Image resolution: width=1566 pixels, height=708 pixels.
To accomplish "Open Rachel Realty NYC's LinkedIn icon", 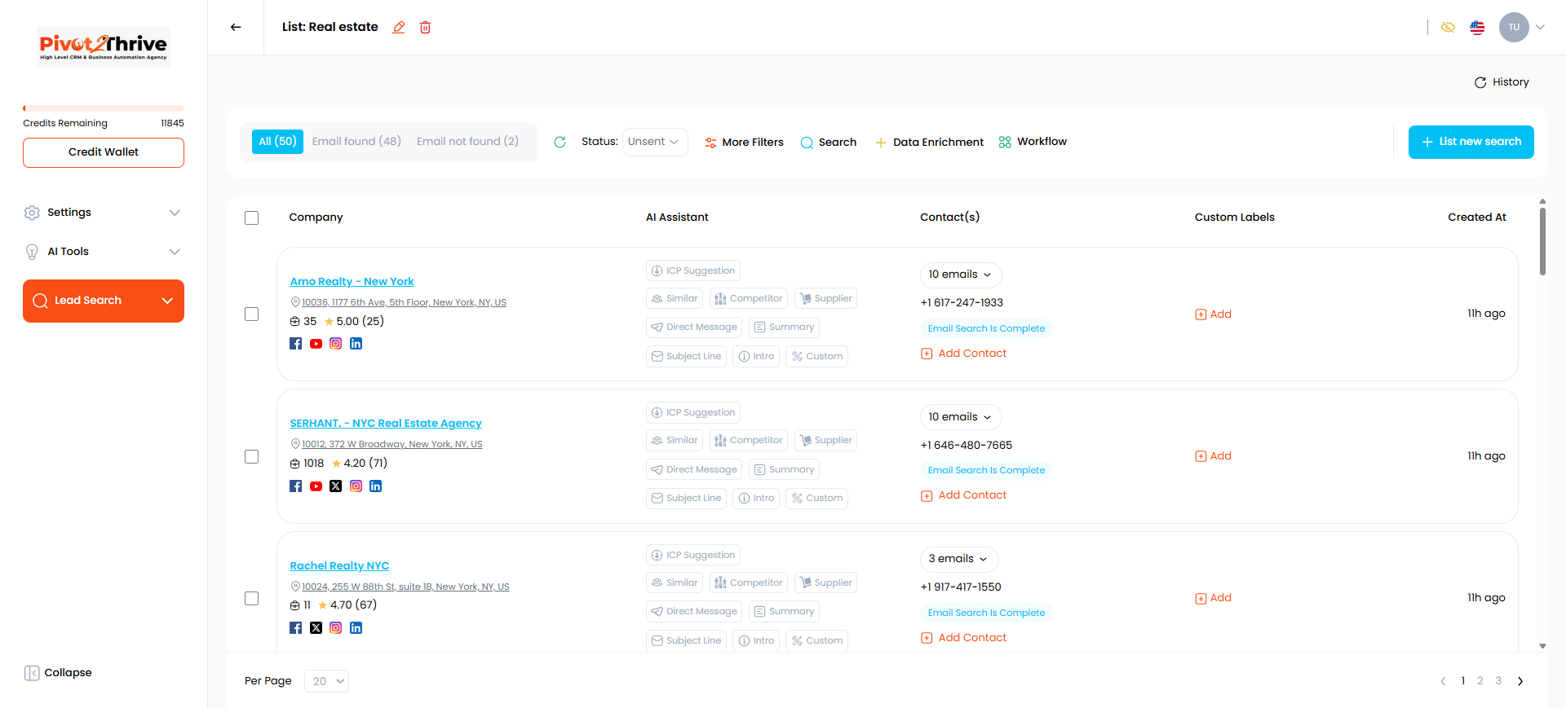I will click(x=356, y=628).
